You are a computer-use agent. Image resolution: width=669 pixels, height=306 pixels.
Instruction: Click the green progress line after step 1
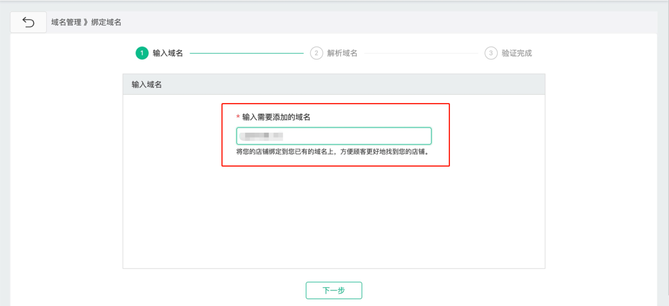click(246, 54)
